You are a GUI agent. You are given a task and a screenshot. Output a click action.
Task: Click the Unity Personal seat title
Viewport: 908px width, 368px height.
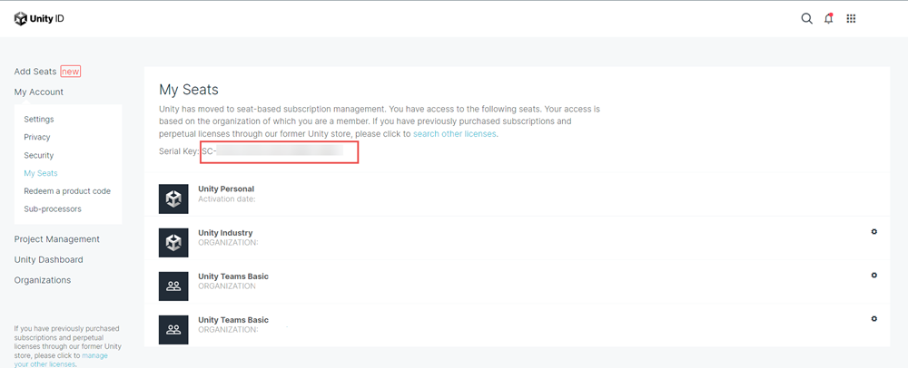coord(226,189)
